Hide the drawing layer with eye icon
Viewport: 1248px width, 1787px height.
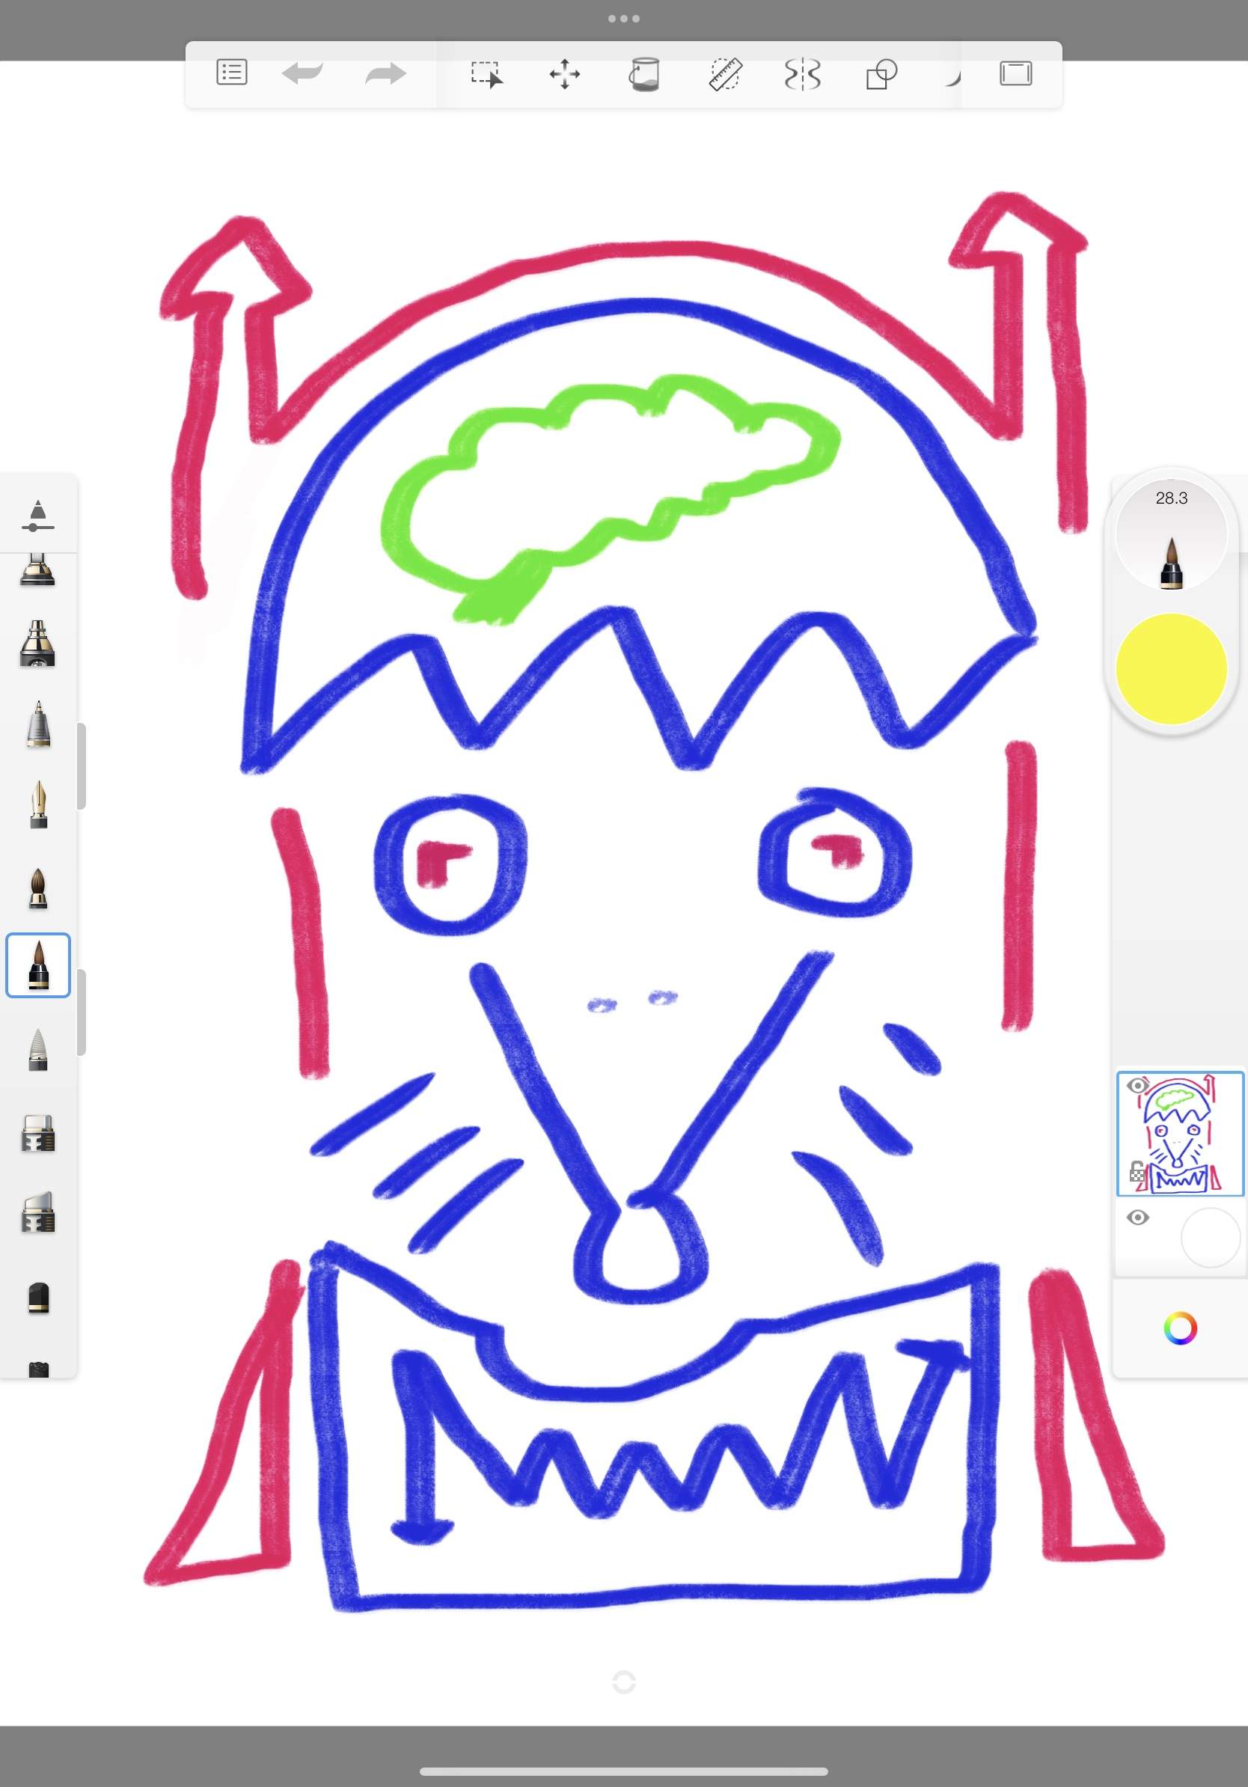pyautogui.click(x=1137, y=1086)
